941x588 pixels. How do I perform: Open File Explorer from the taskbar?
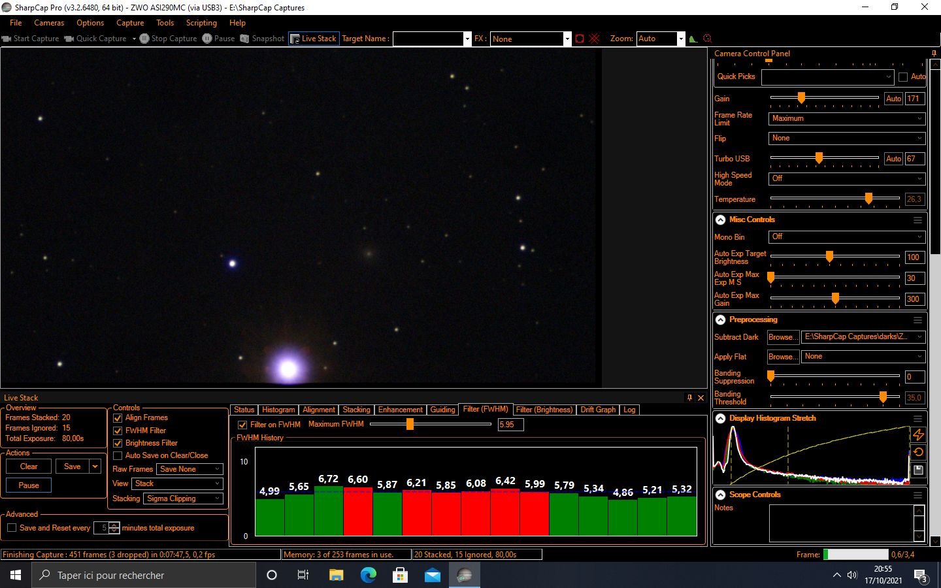(x=336, y=575)
